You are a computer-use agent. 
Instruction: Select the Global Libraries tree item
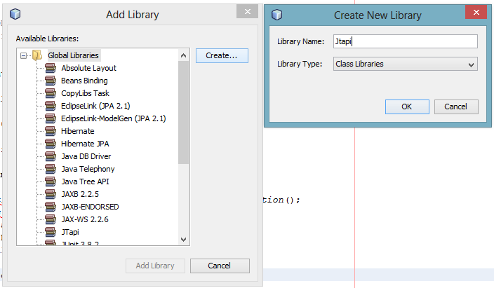(74, 55)
